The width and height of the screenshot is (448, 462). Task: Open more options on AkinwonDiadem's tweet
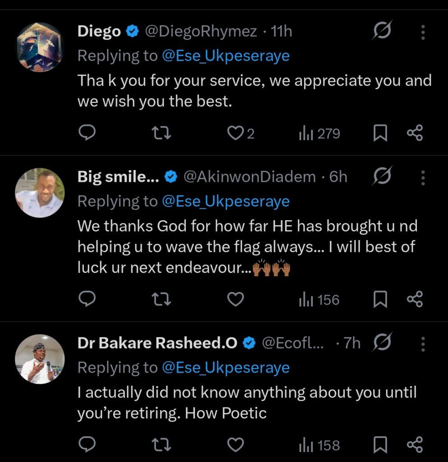(x=423, y=177)
